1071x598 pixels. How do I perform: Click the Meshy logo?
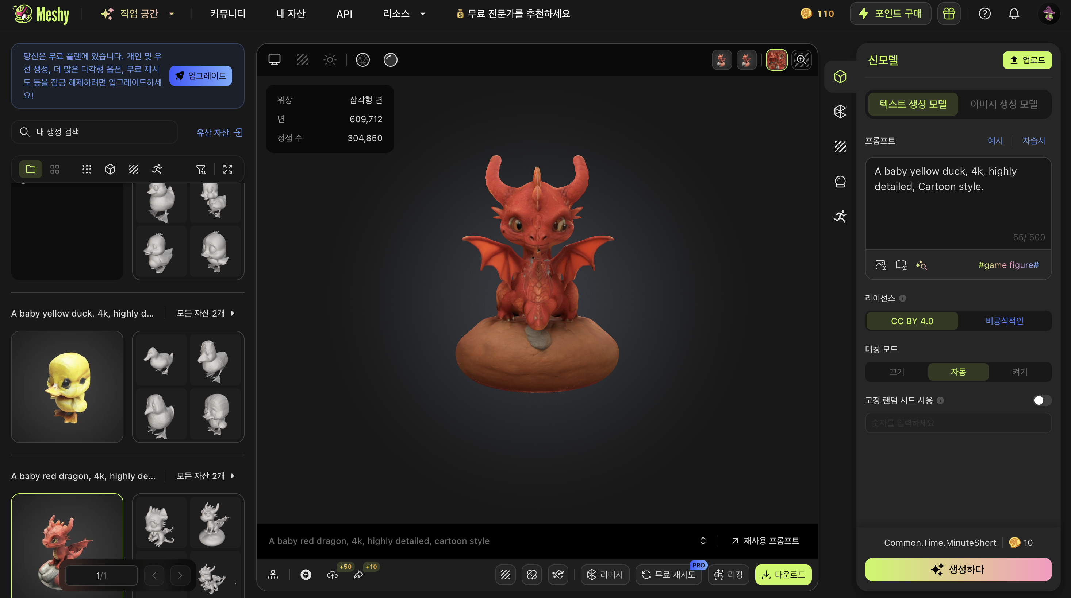coord(41,14)
